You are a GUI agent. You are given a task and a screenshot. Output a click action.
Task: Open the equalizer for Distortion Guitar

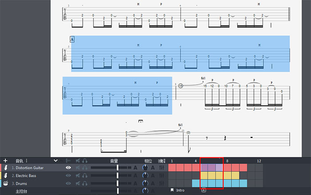pos(162,168)
